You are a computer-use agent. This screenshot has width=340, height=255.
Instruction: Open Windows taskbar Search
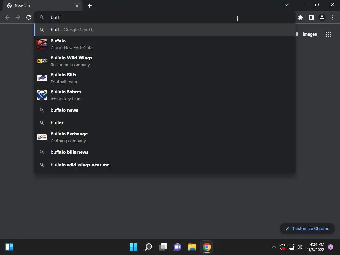[x=148, y=247]
